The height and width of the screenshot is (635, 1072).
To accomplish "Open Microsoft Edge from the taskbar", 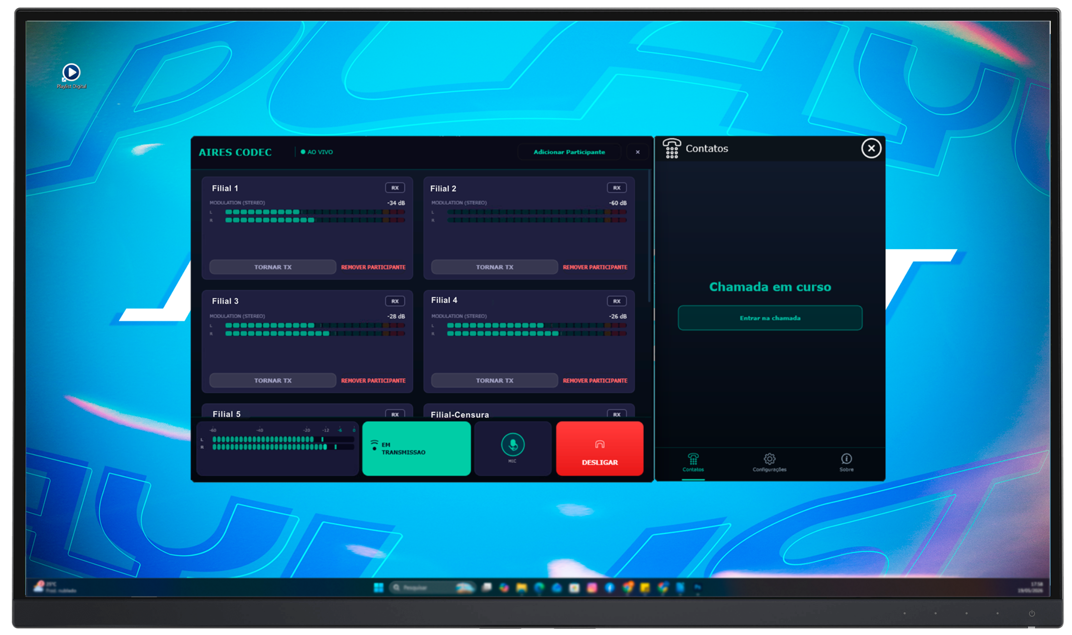I will tap(539, 588).
